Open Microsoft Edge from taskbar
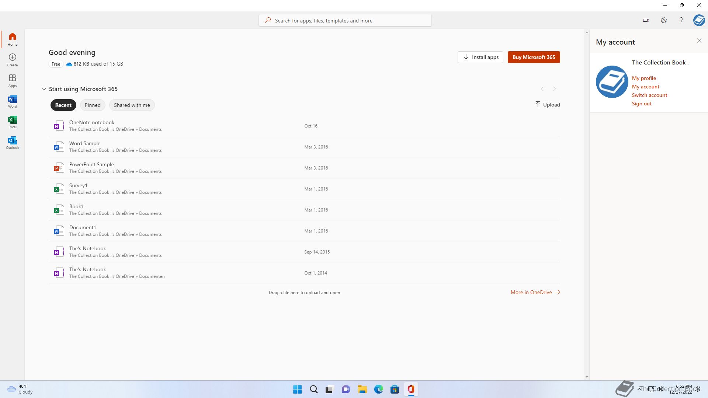708x398 pixels. click(x=379, y=389)
